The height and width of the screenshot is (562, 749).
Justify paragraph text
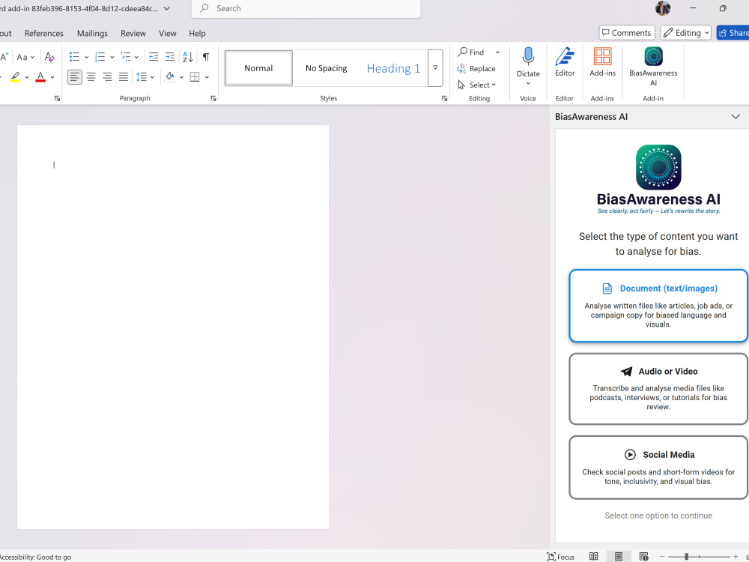pyautogui.click(x=124, y=76)
